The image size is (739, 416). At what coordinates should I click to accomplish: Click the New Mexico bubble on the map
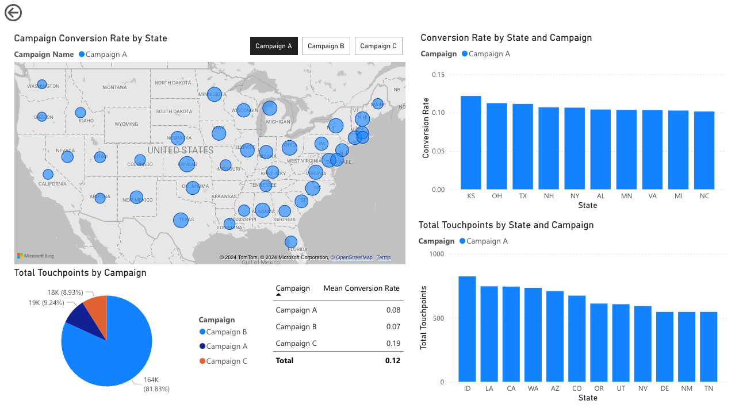pos(136,198)
